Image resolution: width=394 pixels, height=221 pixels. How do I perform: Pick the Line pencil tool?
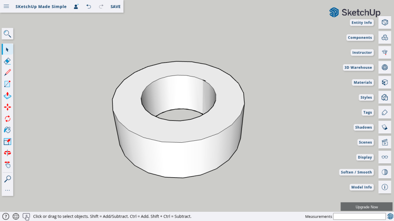(7, 73)
